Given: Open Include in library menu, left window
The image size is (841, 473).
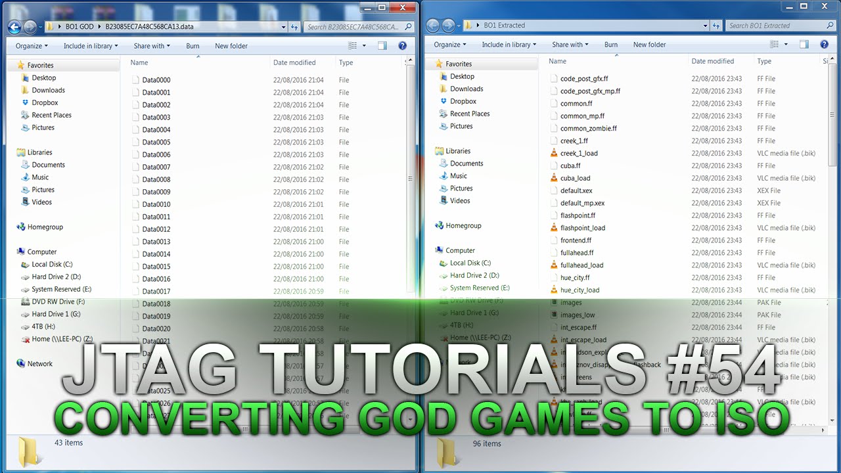Looking at the screenshot, I should pyautogui.click(x=91, y=46).
